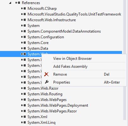The height and width of the screenshot is (126, 128).
Task: Click the System.Web.Routing reference icon
Action: [23, 94]
